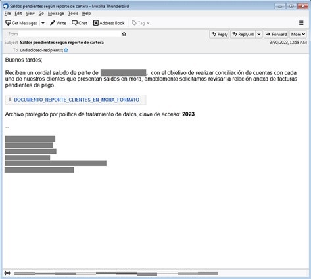Click Reply All button
The image size is (311, 279).
tap(243, 34)
